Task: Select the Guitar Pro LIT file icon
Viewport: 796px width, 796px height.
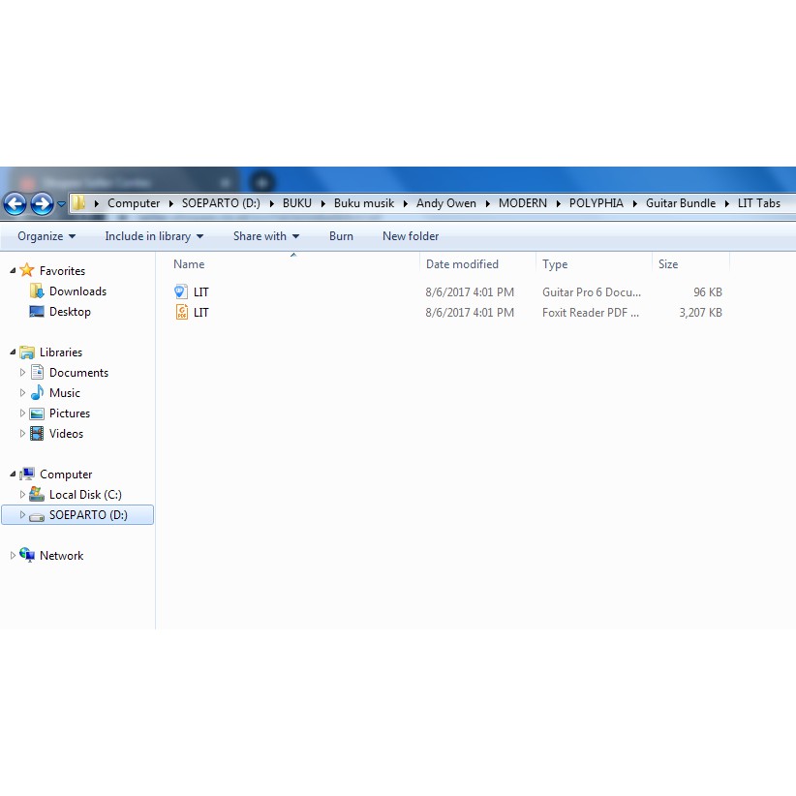Action: 181,291
